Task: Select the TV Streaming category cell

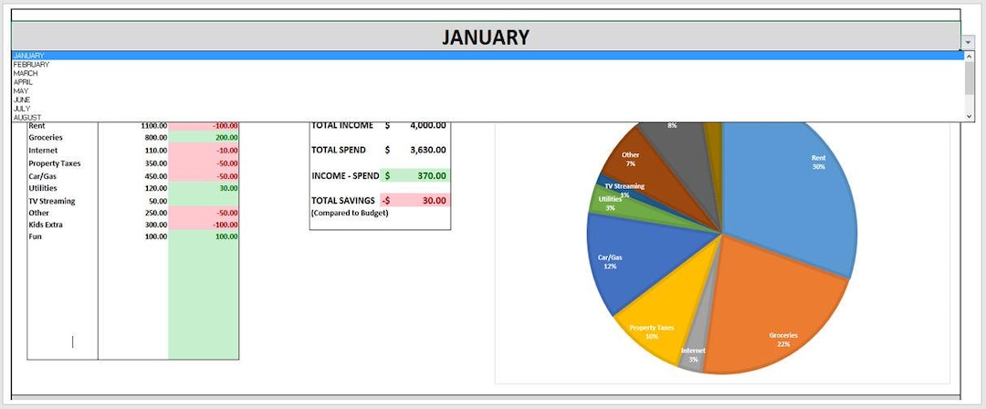Action: 62,202
